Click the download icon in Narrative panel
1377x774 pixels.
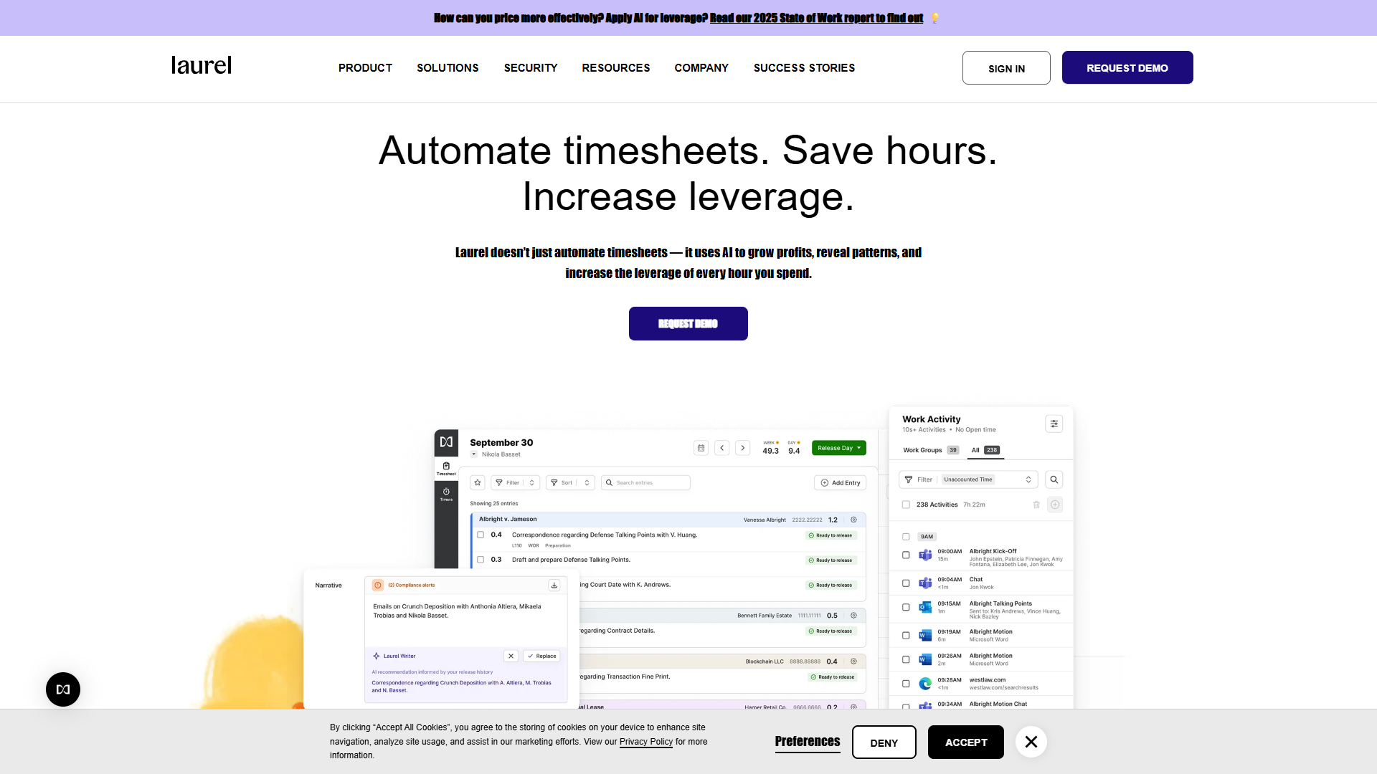pyautogui.click(x=554, y=585)
